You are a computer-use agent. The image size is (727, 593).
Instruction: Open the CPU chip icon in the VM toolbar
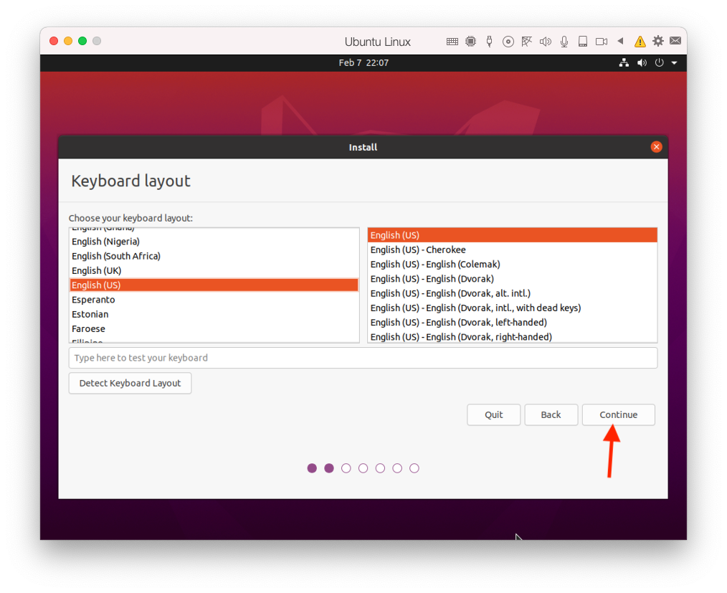point(471,42)
